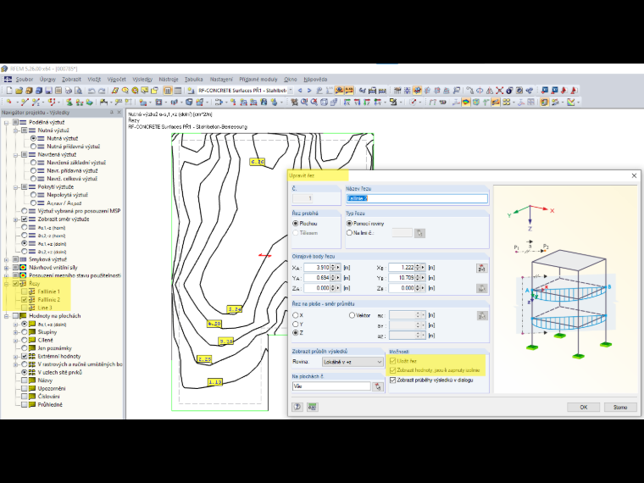Click the Save diskette toolbar icon

coord(48,91)
